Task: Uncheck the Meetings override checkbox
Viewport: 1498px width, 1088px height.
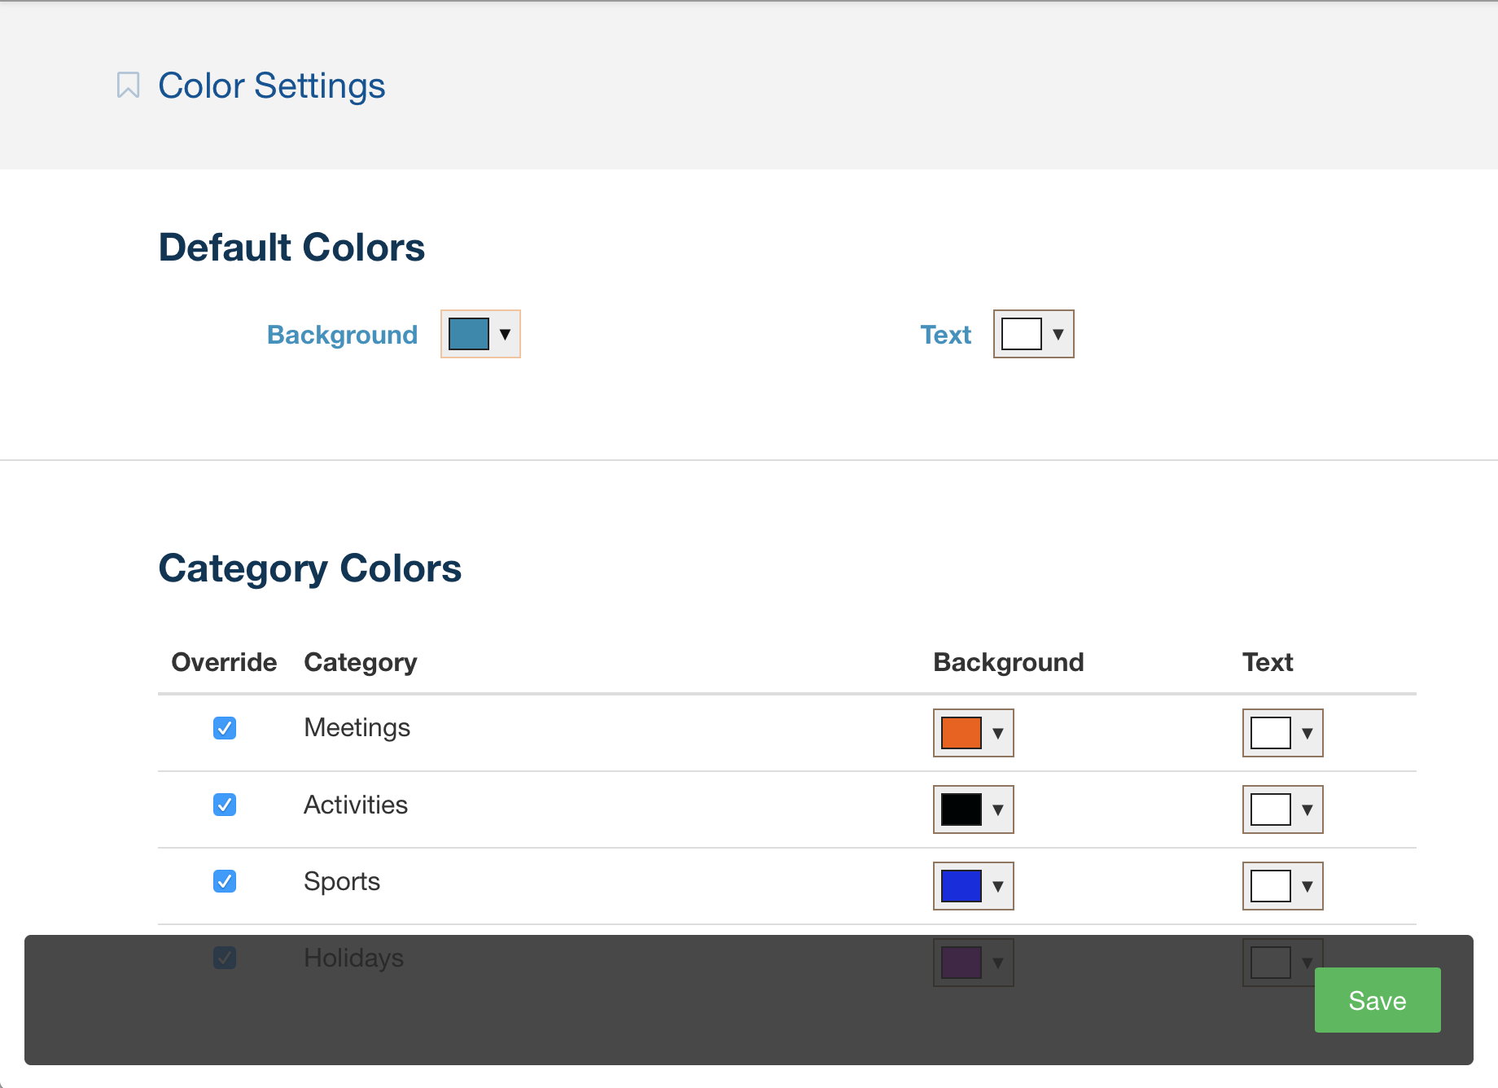Action: tap(225, 728)
